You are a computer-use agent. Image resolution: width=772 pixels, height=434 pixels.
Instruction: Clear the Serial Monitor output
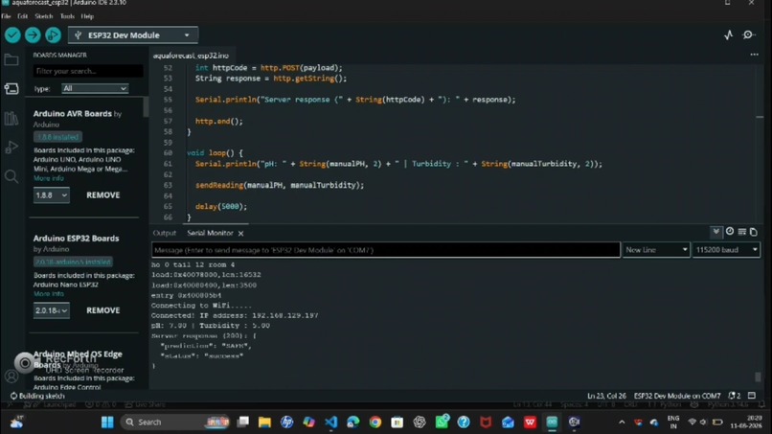click(741, 232)
